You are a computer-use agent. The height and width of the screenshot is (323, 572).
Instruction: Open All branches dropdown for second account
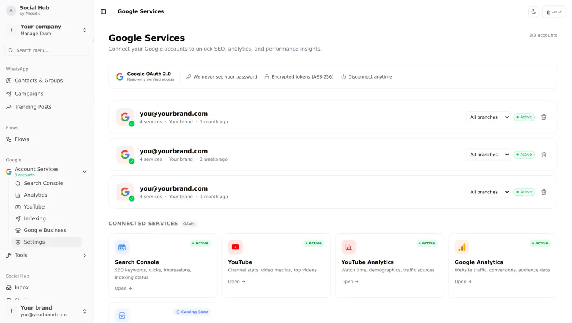(x=488, y=155)
